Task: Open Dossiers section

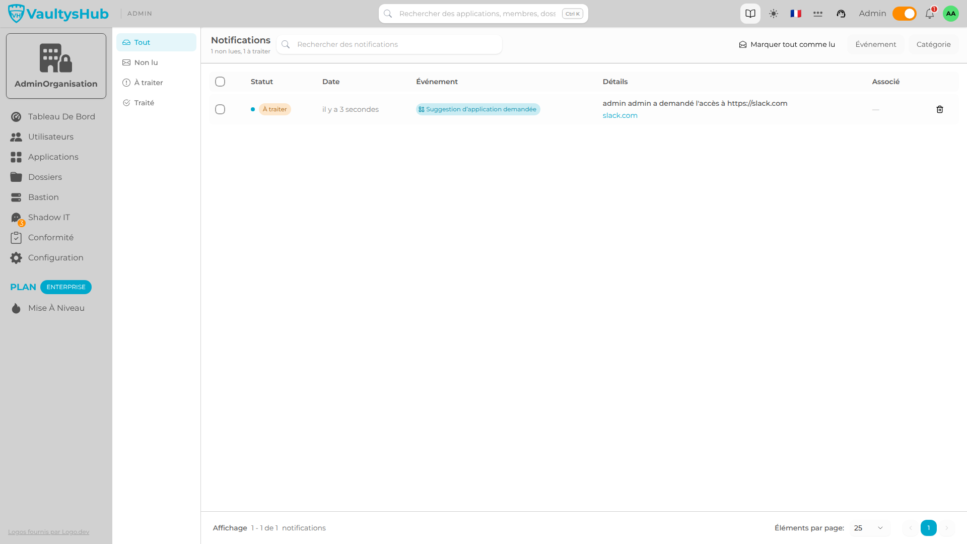Action: [56, 177]
